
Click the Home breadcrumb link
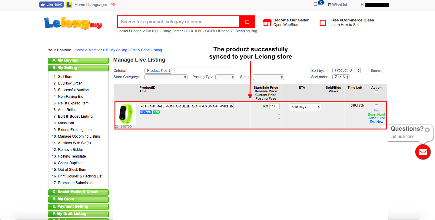(x=79, y=50)
